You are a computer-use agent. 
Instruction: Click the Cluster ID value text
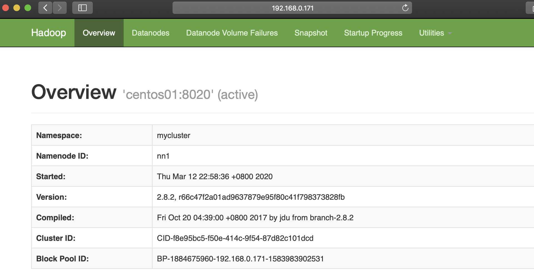click(x=235, y=238)
